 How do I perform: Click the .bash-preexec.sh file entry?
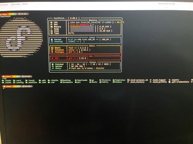139,80
